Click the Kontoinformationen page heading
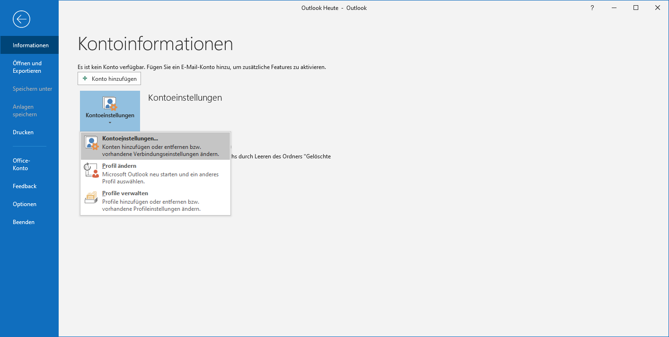669x337 pixels. [x=155, y=44]
